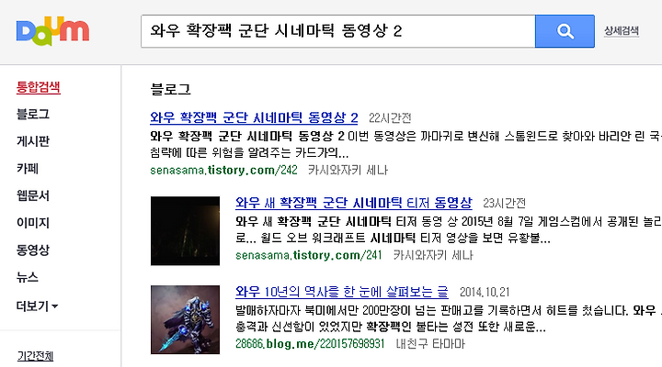Click the Daum logo
This screenshot has width=662, height=367.
[x=52, y=31]
